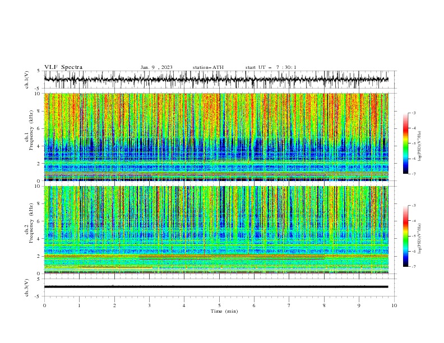Click time axis tick label "9"
The width and height of the screenshot is (444, 343).
pos(359,305)
